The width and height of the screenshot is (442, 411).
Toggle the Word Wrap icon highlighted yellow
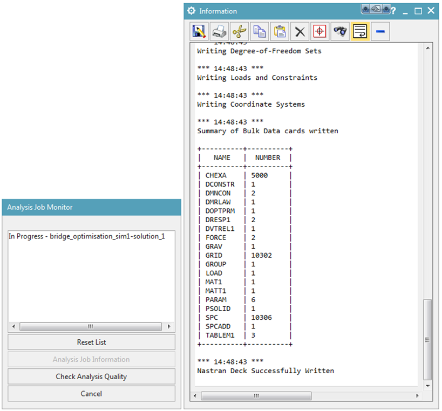tap(360, 31)
